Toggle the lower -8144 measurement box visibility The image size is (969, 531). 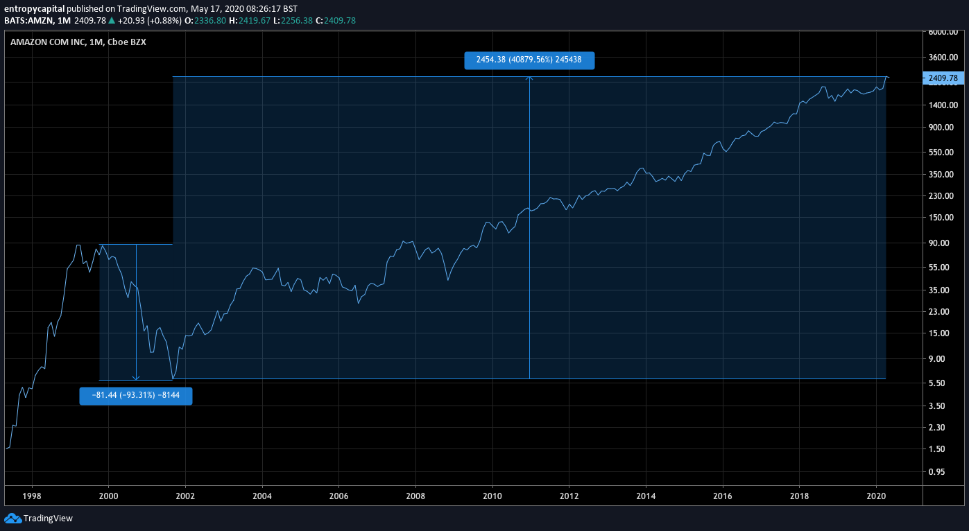point(135,396)
